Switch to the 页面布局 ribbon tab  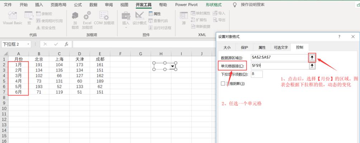(x=58, y=5)
